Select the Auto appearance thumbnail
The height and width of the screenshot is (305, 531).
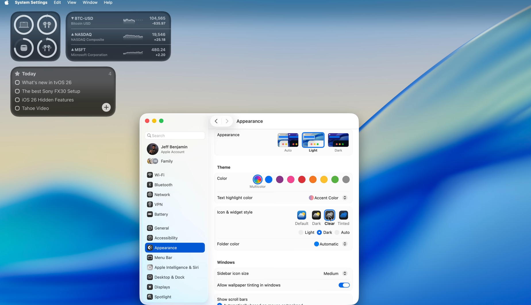coord(288,140)
